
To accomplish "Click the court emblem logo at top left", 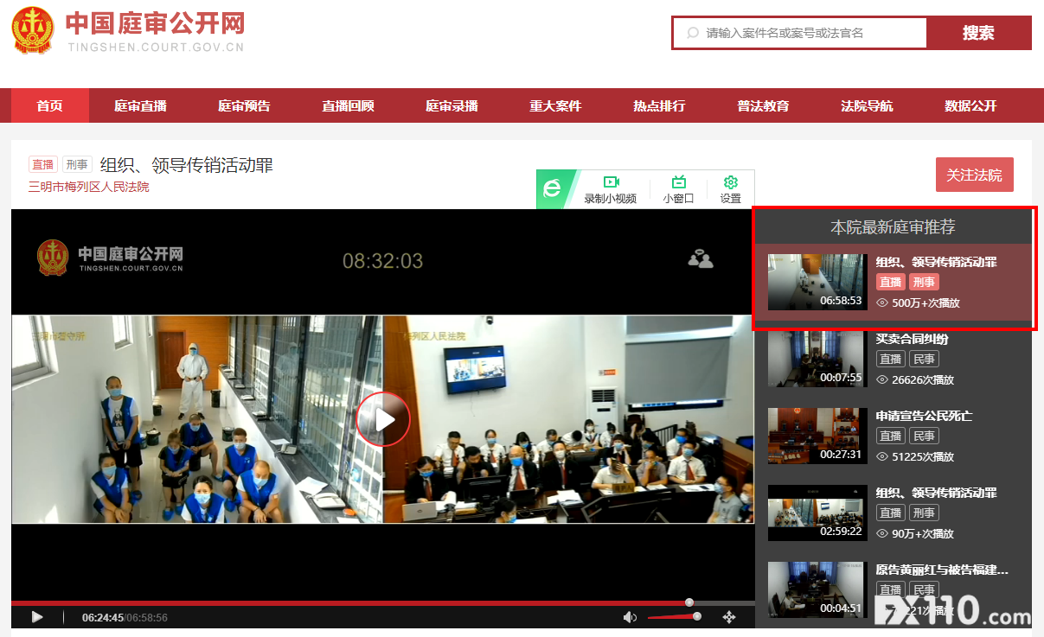I will point(33,30).
